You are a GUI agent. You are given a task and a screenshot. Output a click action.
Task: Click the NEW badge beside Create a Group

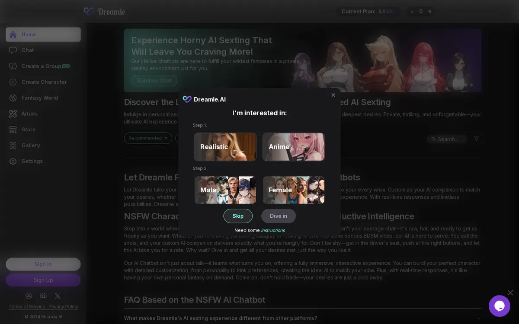(66, 66)
